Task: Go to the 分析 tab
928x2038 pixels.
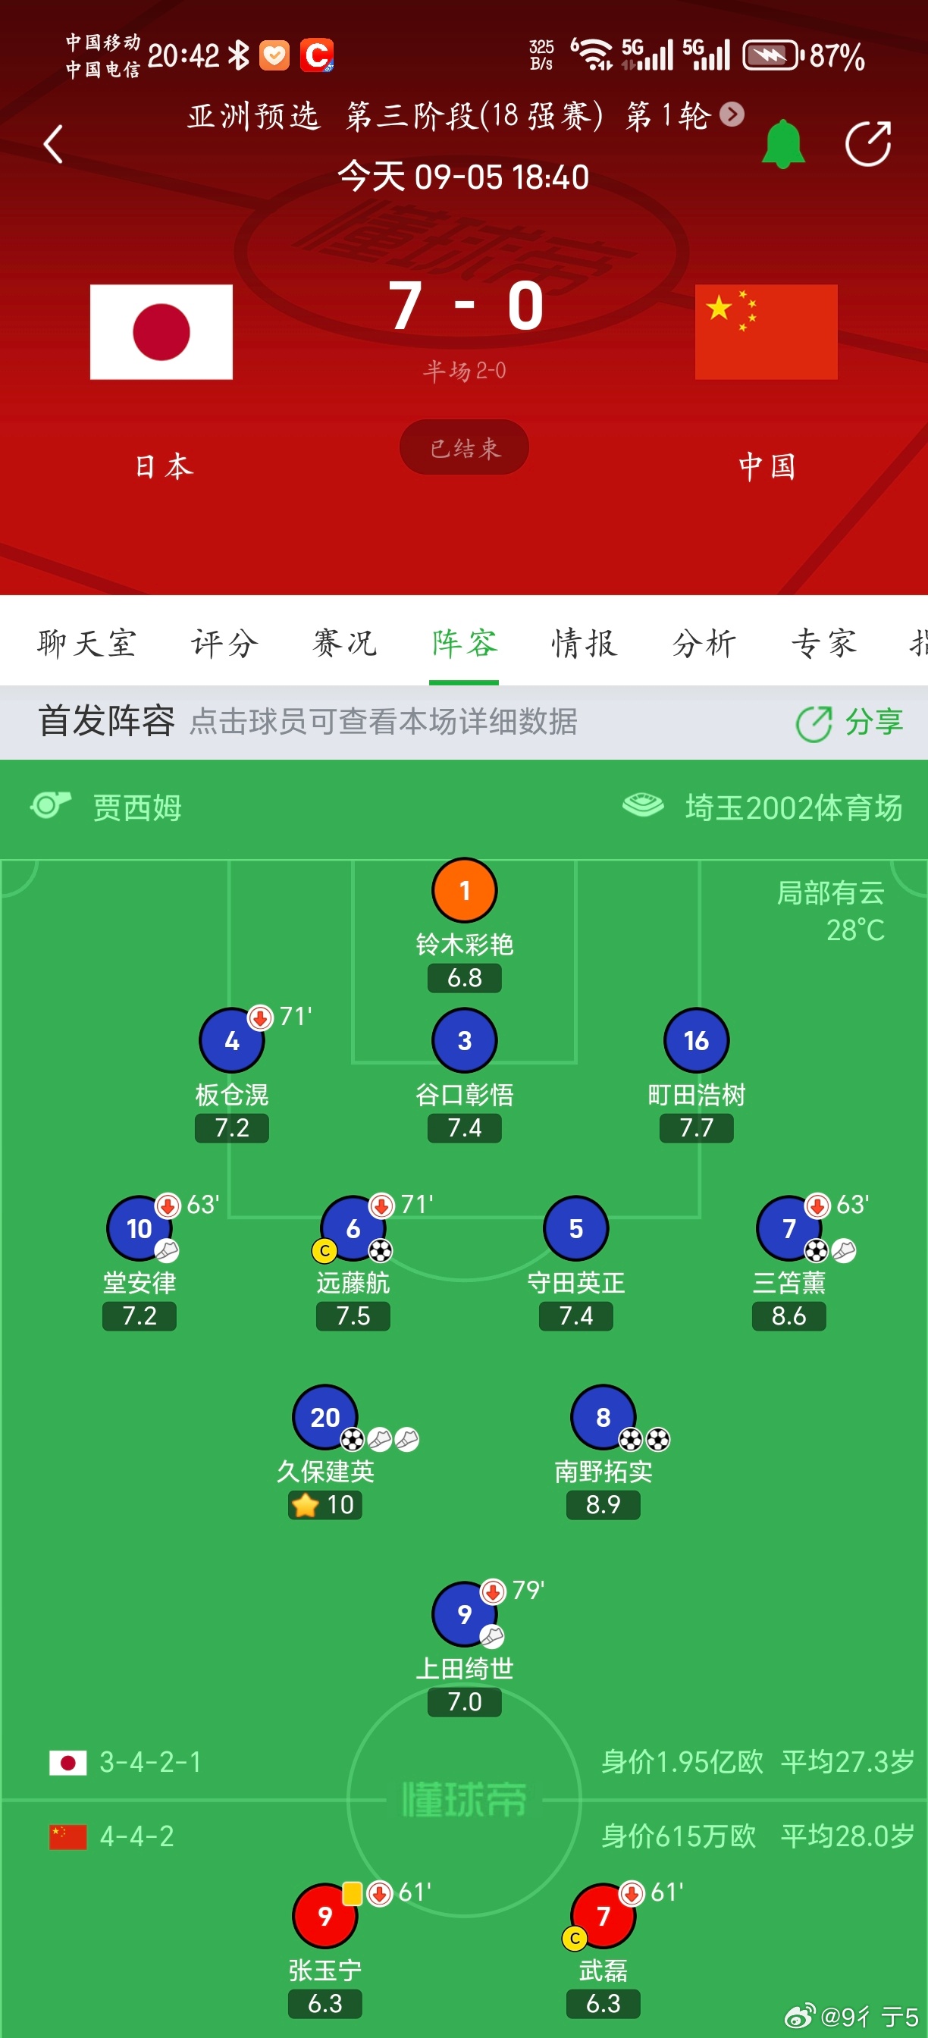Action: coord(704,643)
